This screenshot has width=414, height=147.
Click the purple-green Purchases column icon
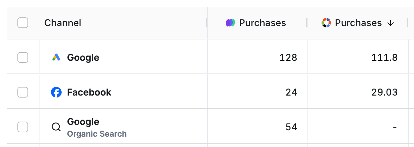[x=230, y=23]
